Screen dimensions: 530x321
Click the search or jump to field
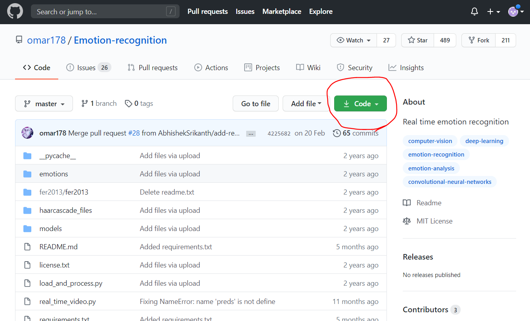tap(105, 12)
